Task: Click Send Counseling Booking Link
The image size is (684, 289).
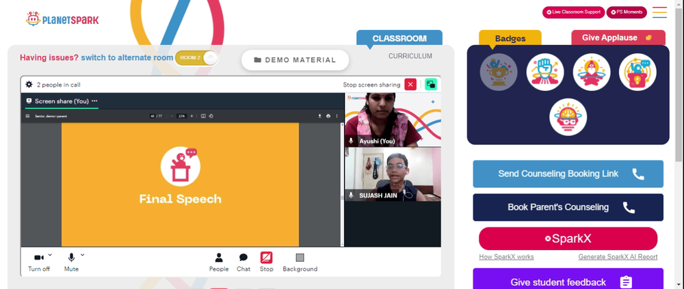Action: click(x=568, y=174)
